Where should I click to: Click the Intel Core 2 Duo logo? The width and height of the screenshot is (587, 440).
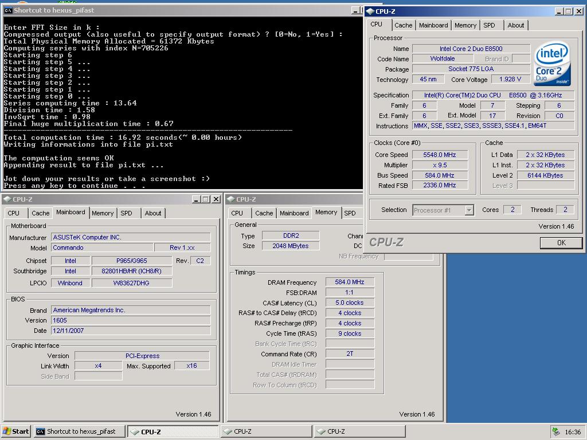[x=552, y=64]
